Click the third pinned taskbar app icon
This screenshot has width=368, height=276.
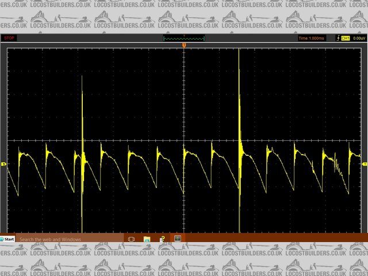[162, 239]
